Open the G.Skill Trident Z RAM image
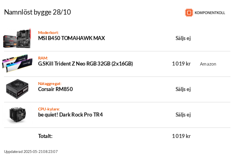This screenshot has height=157, width=234. coord(17,64)
